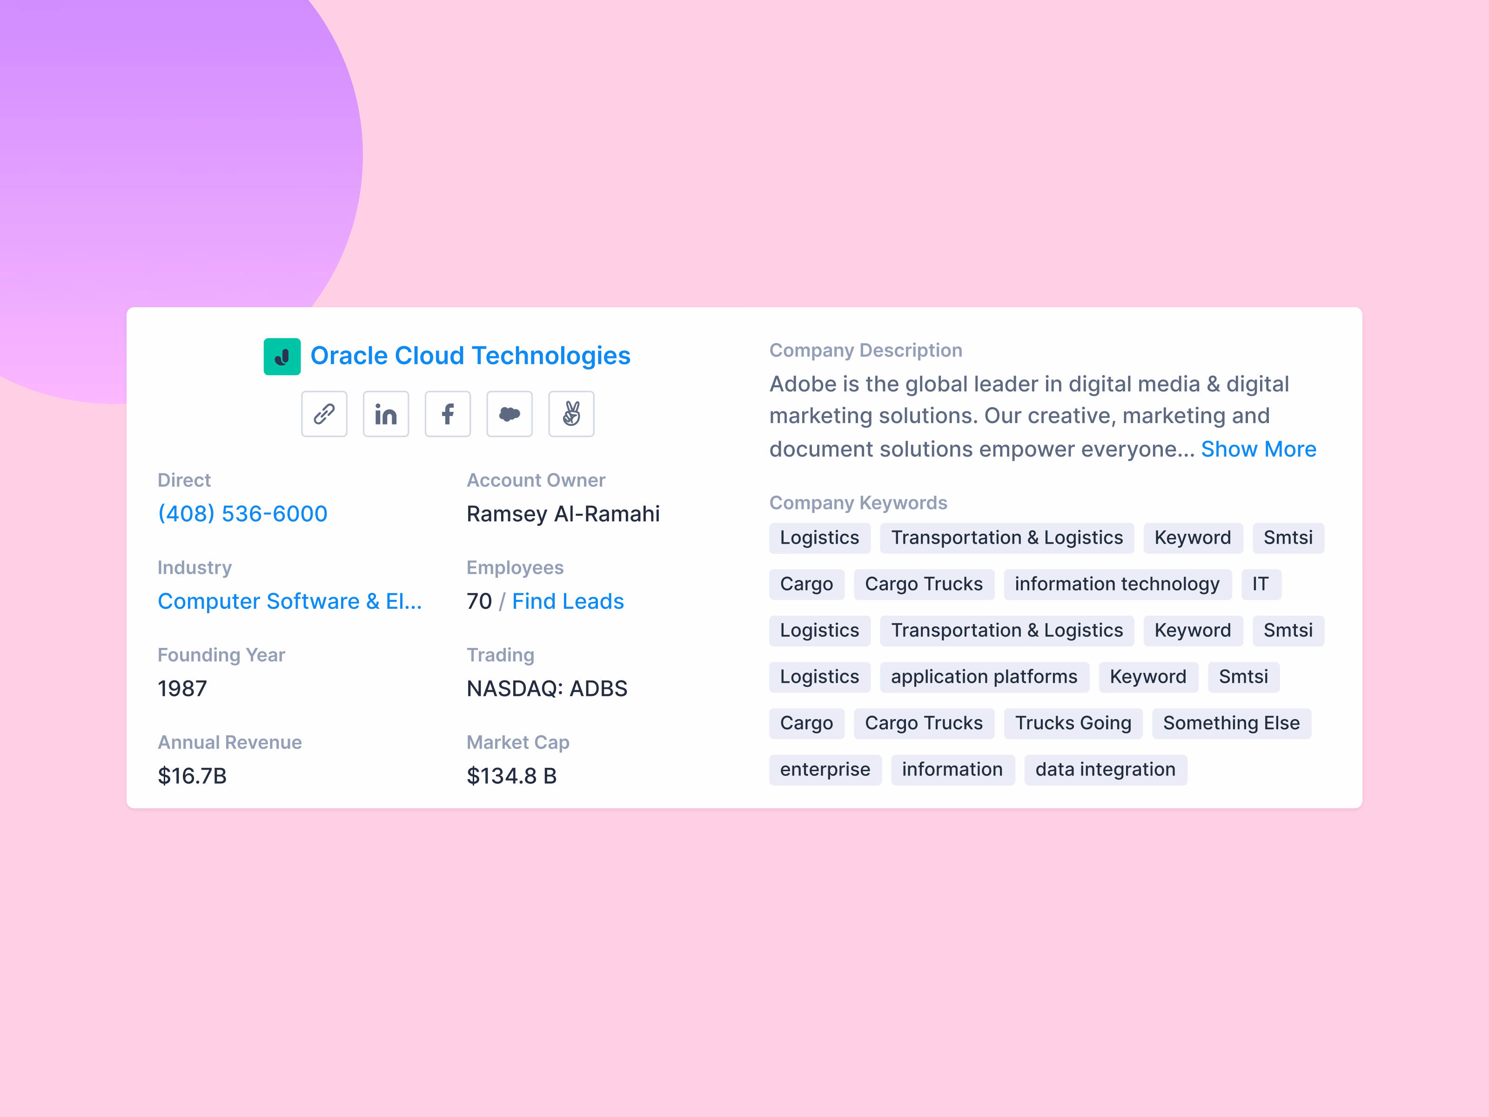Click the Account Owner label
The height and width of the screenshot is (1117, 1489).
point(536,480)
